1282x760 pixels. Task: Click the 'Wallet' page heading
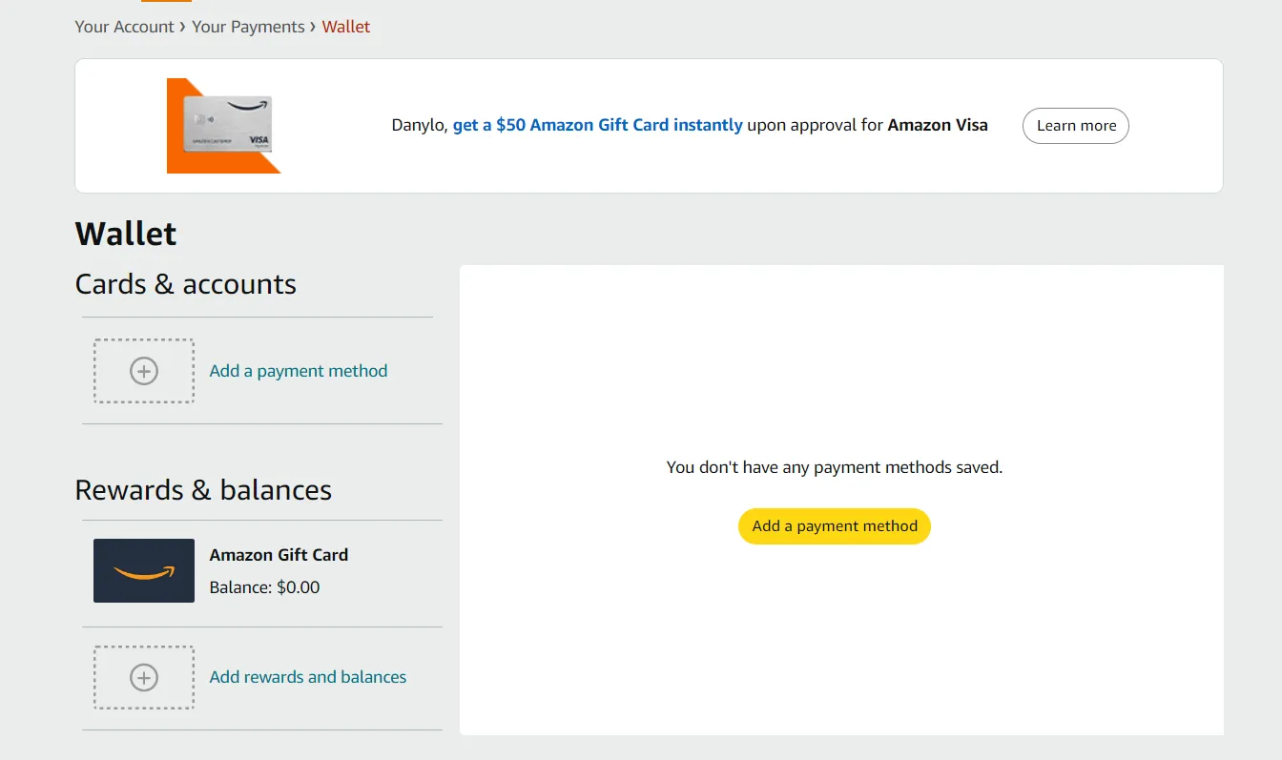coord(126,234)
